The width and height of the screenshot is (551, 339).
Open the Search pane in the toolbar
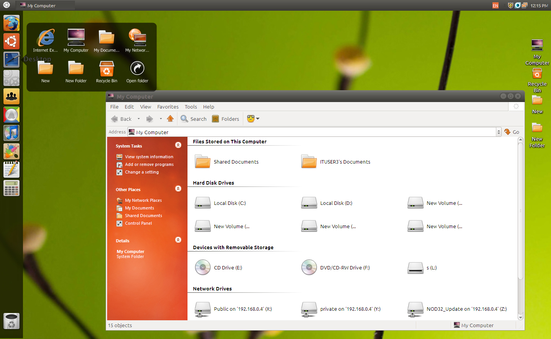tap(193, 119)
